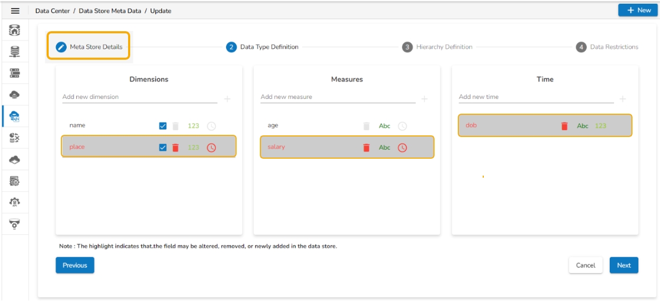Uncheck the name dimension checkbox
Screen dimensions: 660x302
click(163, 126)
